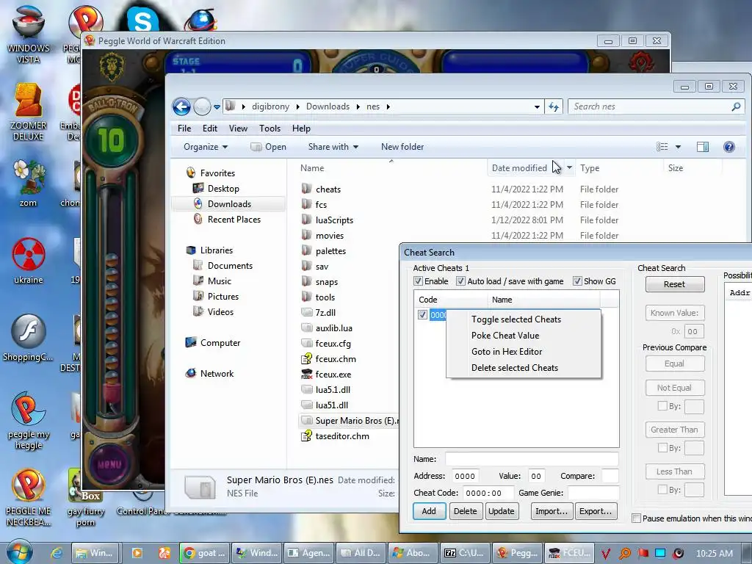Image resolution: width=752 pixels, height=564 pixels.
Task: Expand the Organize dropdown
Action: click(206, 147)
